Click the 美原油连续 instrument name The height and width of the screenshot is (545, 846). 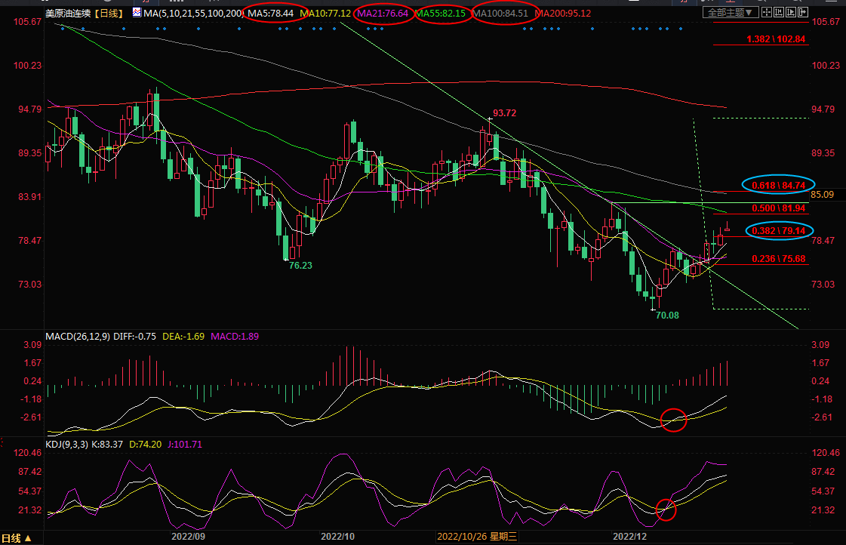click(67, 14)
